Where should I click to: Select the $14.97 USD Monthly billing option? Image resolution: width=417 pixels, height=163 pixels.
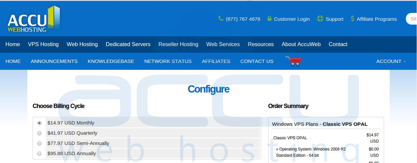tap(40, 123)
